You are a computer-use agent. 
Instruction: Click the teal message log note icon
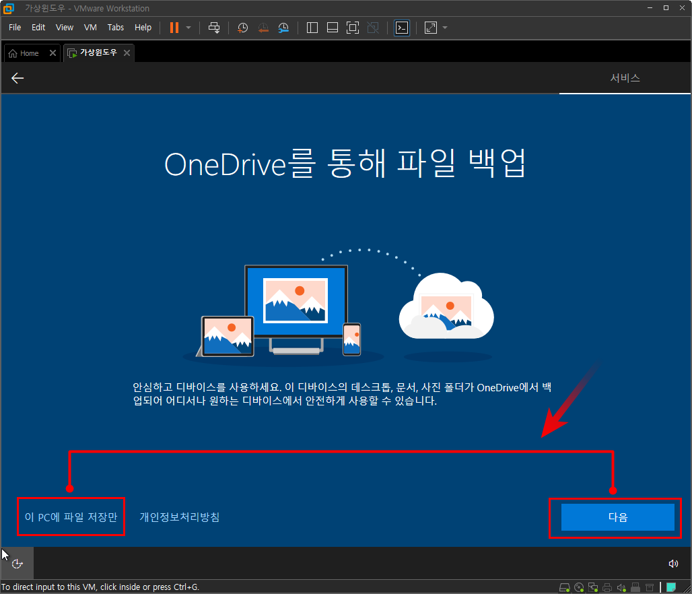671,587
